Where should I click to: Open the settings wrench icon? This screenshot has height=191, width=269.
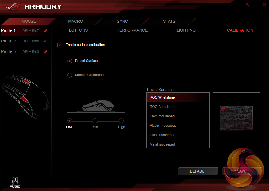248,5
